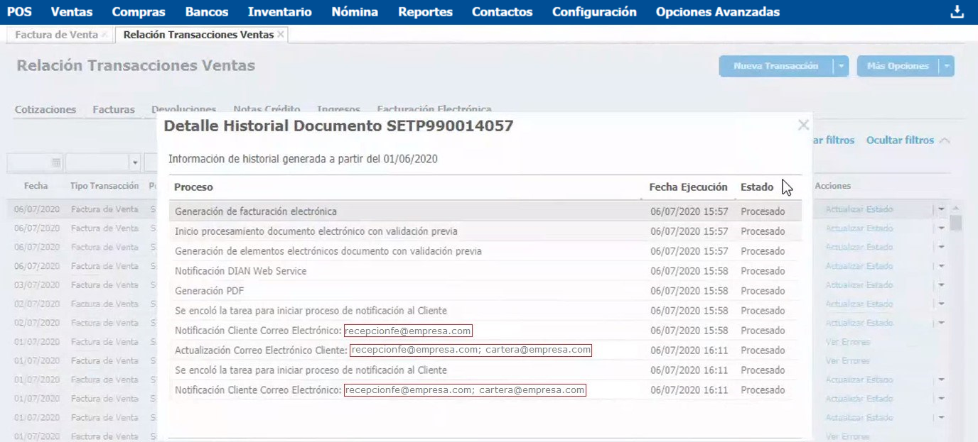Open the Más Opciones dropdown arrow

947,66
